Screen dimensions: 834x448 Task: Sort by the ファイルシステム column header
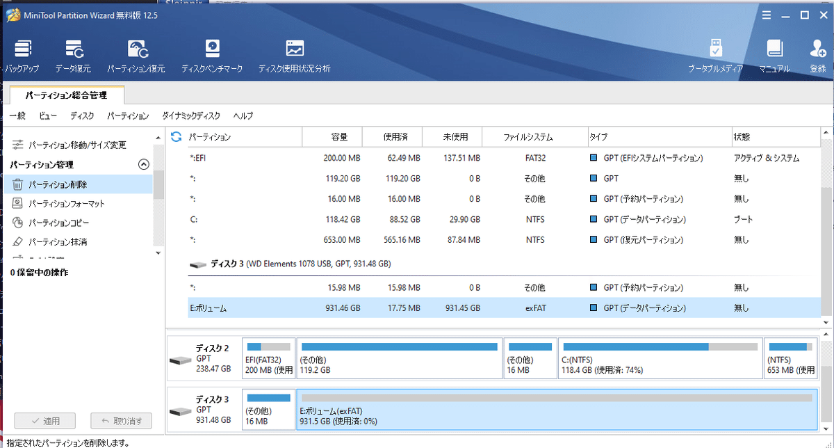click(535, 137)
